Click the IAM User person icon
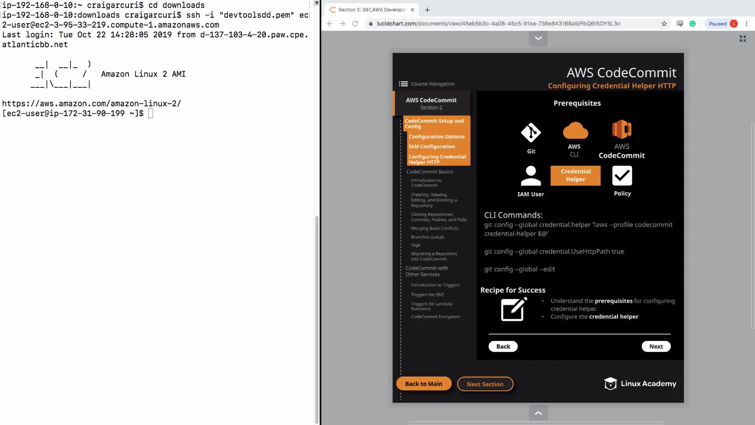 [x=530, y=176]
